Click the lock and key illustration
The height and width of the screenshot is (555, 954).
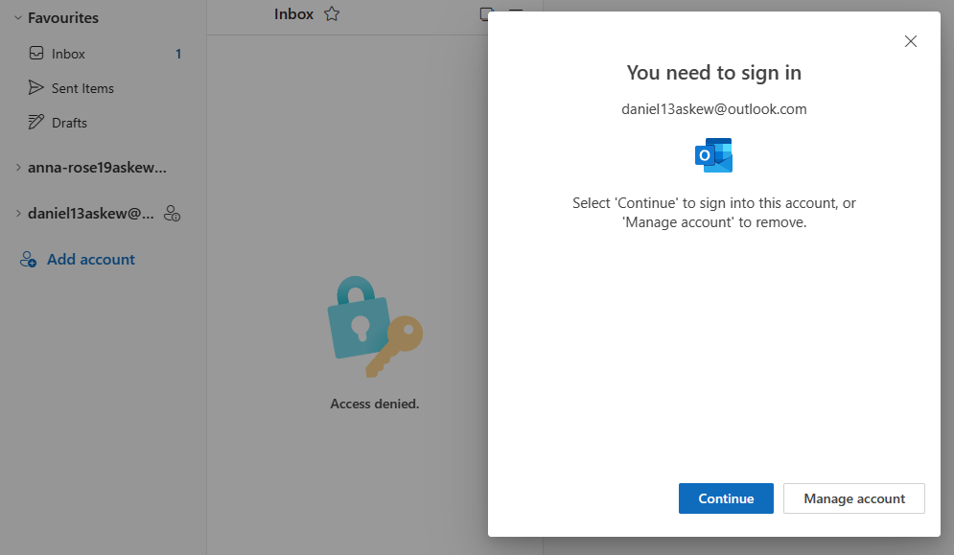pyautogui.click(x=375, y=327)
